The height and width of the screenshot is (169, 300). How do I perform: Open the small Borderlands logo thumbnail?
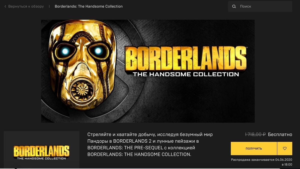(x=41, y=150)
